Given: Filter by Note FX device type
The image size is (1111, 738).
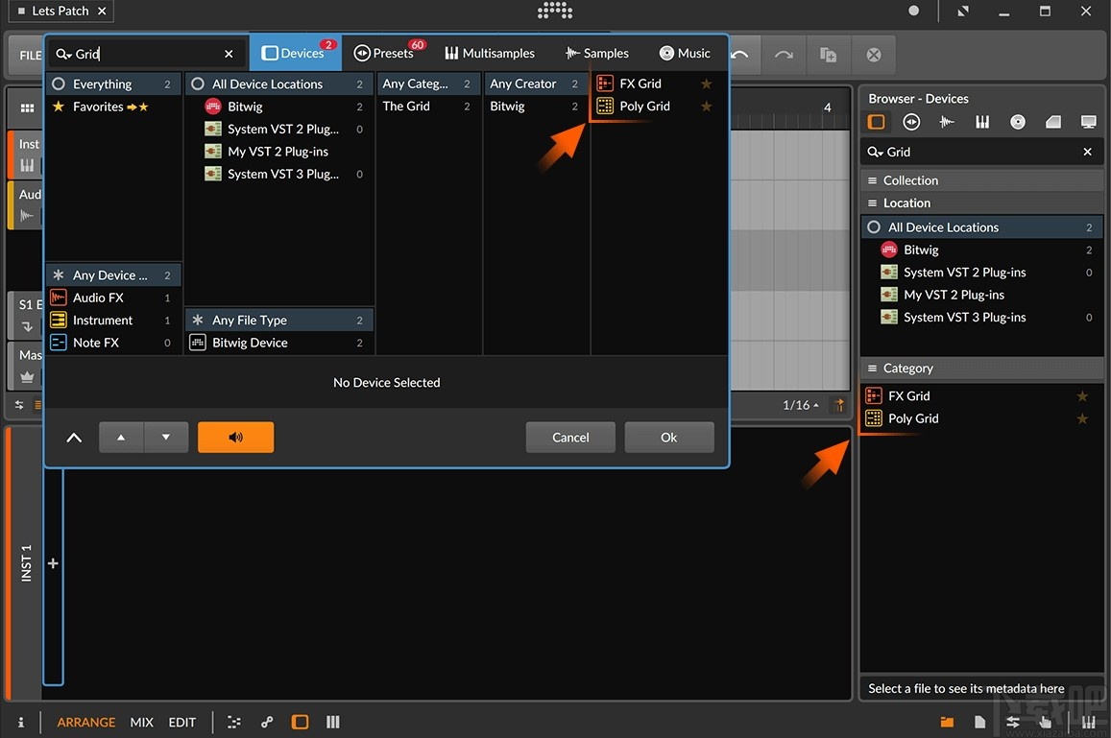Looking at the screenshot, I should point(113,343).
